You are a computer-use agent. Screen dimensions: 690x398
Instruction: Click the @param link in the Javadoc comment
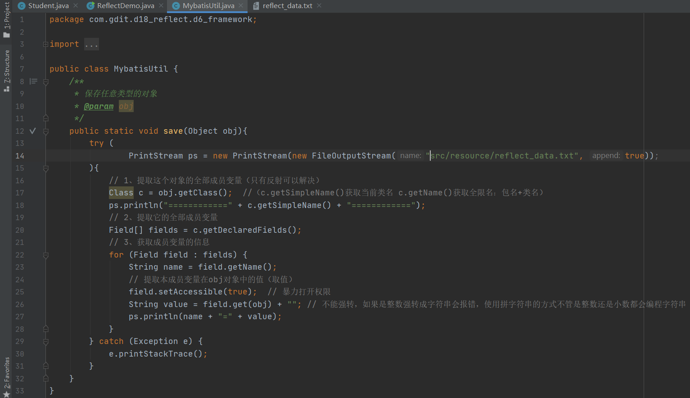click(x=99, y=106)
